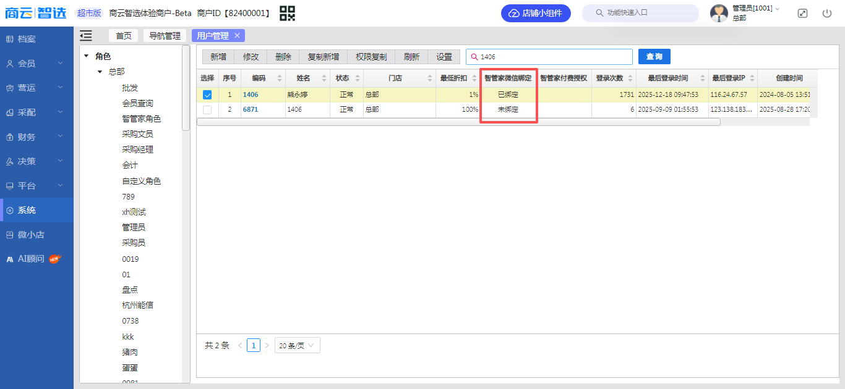Click the table's horizontal scrollbar
The image size is (845, 389).
point(458,122)
